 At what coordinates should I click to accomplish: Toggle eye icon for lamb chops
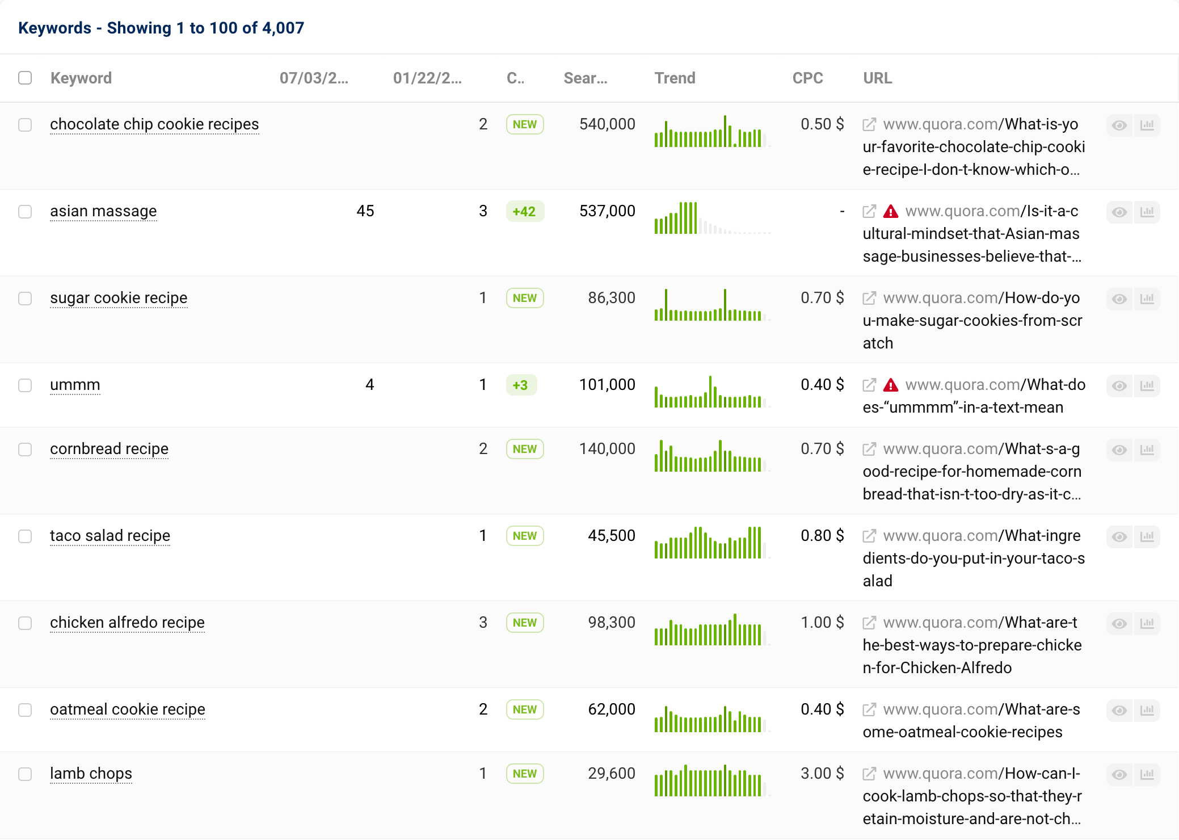click(x=1119, y=774)
